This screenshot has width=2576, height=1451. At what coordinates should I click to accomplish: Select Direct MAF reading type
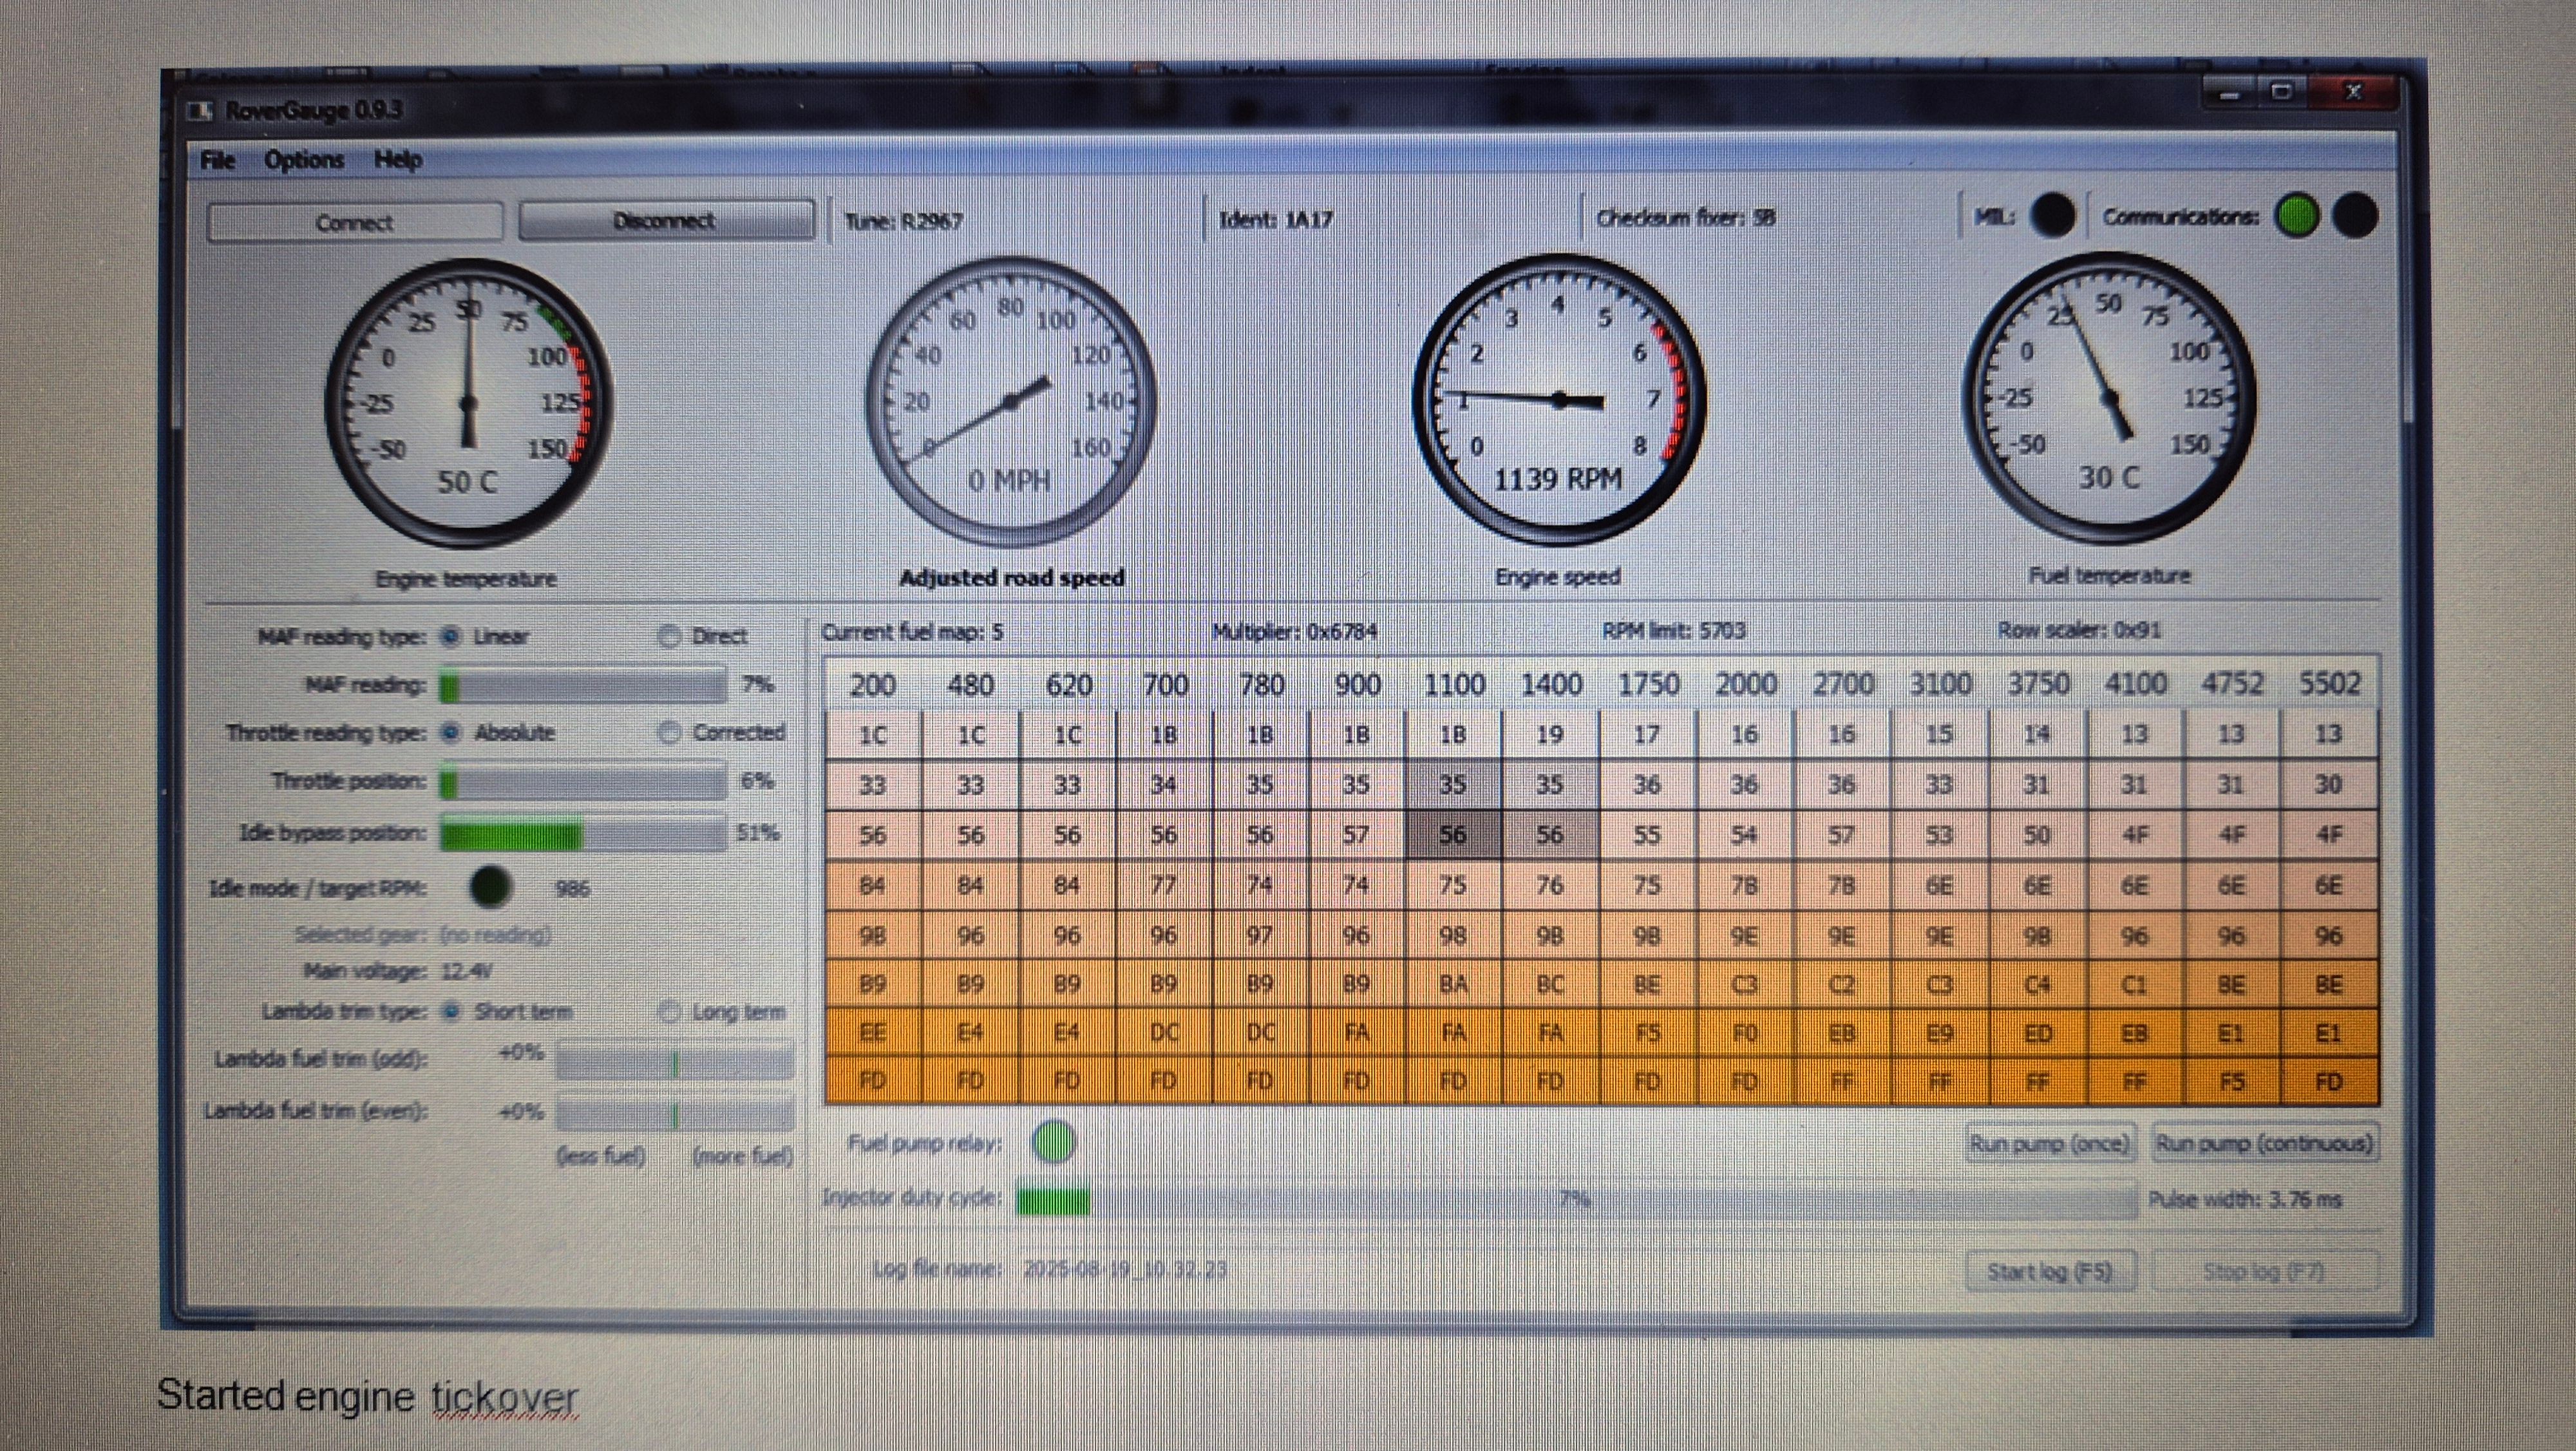(669, 637)
